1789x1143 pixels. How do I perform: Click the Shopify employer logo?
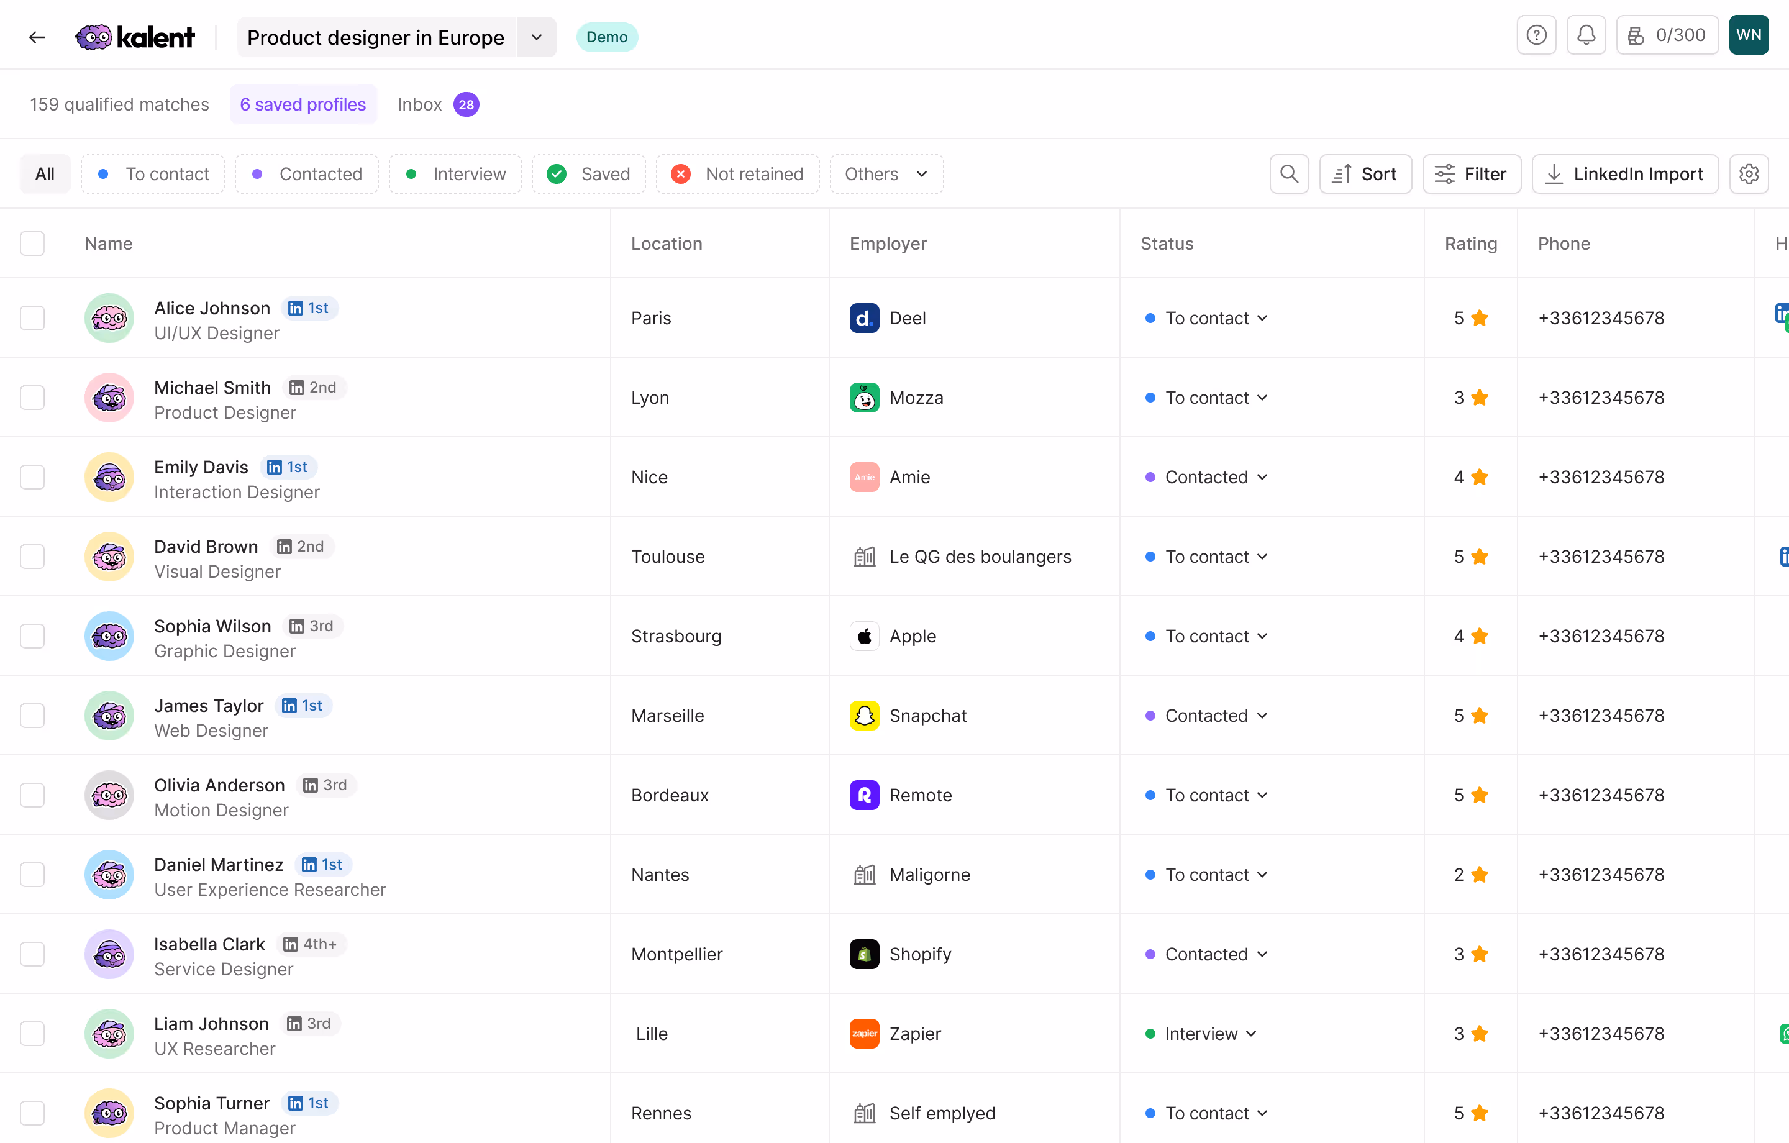coord(864,954)
